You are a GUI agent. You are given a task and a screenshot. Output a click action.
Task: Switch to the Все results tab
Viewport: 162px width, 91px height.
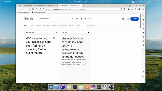click(x=25, y=25)
